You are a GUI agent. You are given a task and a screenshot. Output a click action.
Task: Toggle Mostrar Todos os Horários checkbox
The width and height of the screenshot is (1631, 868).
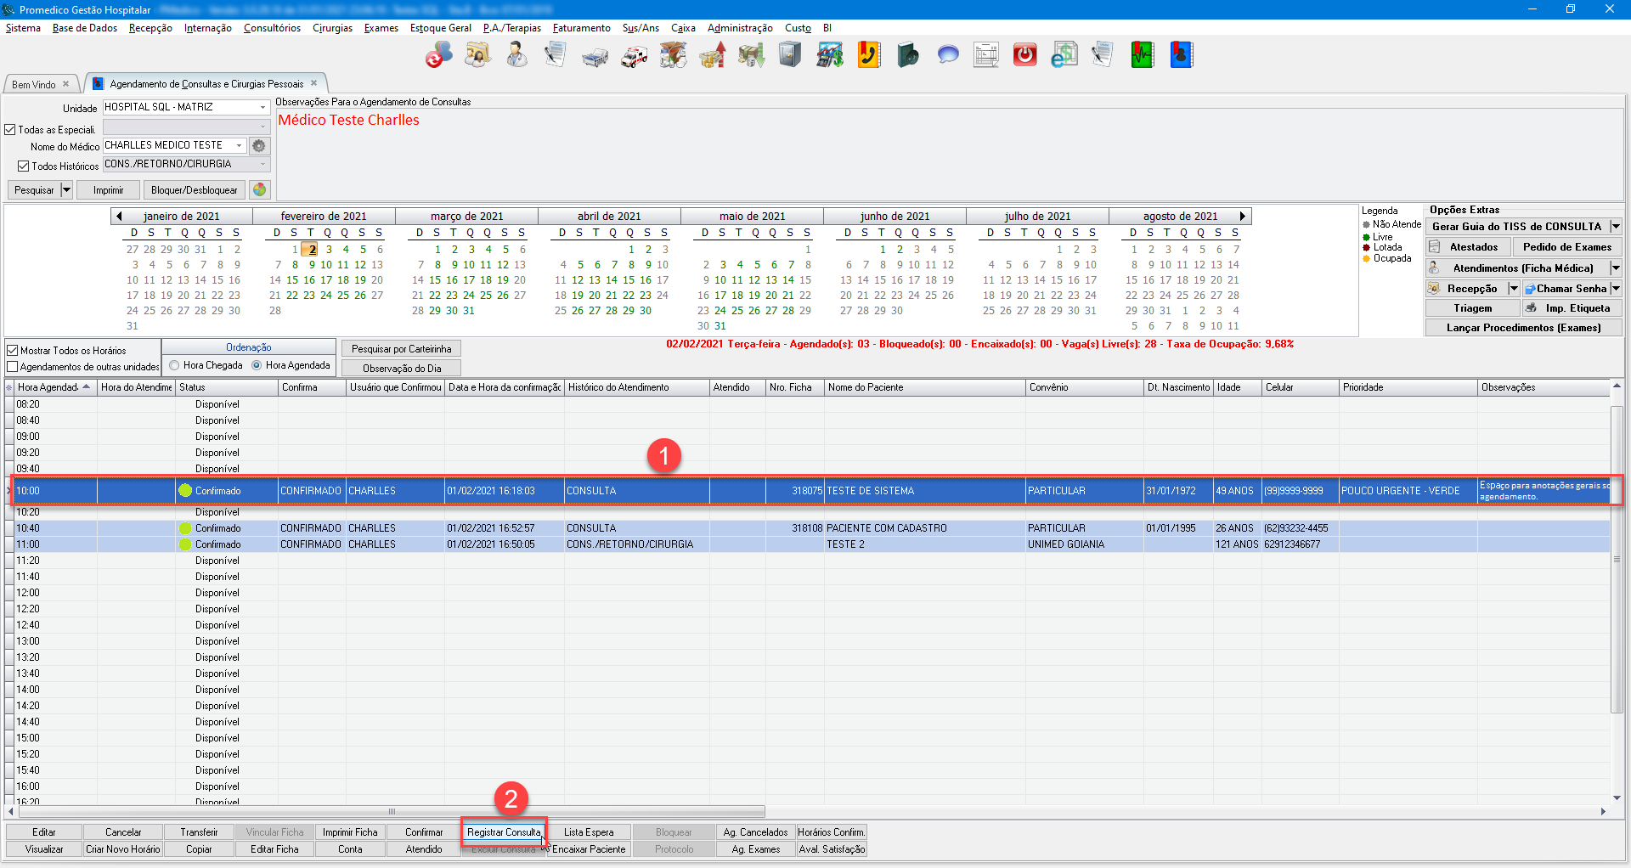click(x=13, y=350)
